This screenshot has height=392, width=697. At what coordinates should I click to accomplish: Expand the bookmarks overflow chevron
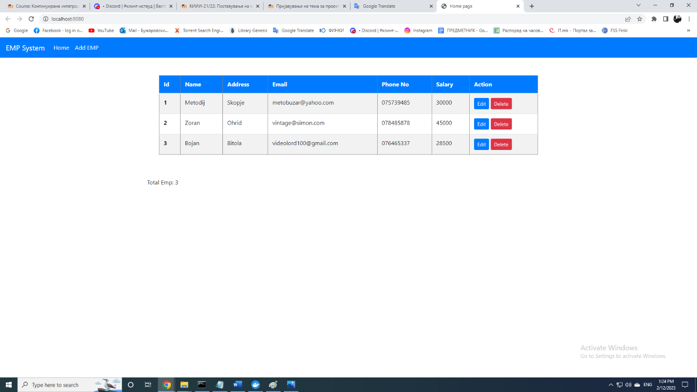(688, 30)
